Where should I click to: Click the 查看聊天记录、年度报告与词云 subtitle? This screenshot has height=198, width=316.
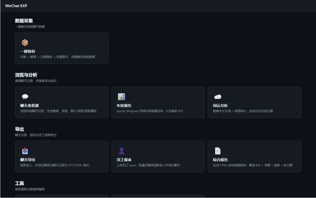[x=36, y=81]
